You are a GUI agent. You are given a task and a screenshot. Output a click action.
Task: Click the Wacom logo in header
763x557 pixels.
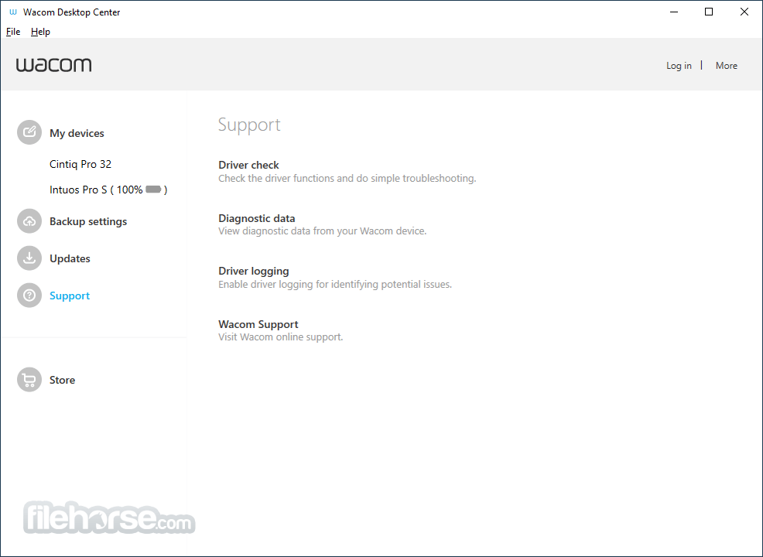pos(53,65)
